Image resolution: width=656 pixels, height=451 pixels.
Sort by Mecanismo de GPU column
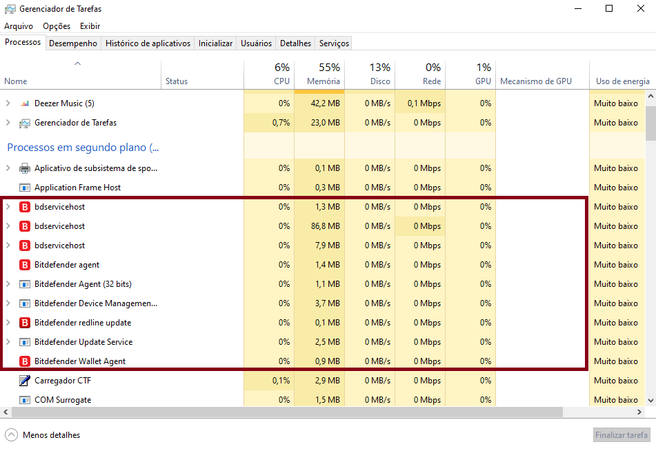(x=543, y=75)
